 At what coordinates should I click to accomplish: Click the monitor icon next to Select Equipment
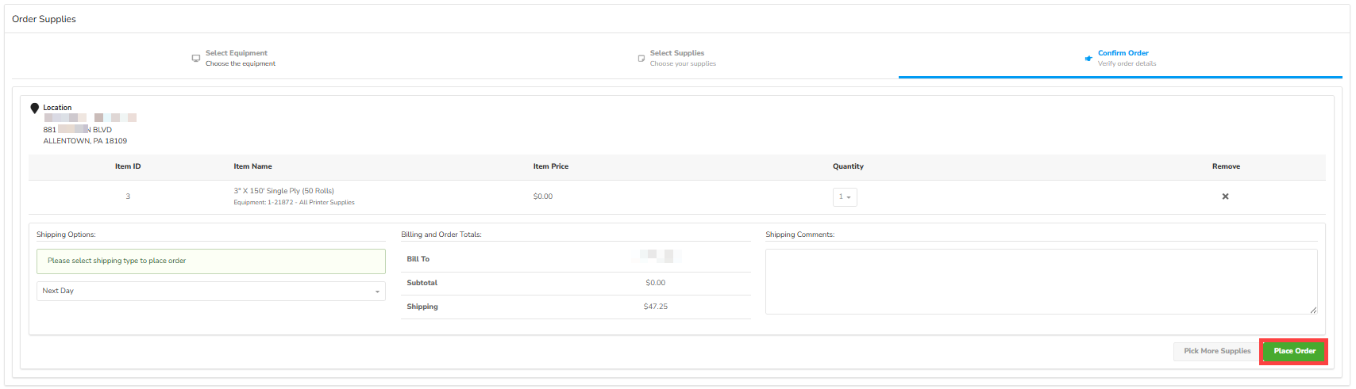(195, 59)
